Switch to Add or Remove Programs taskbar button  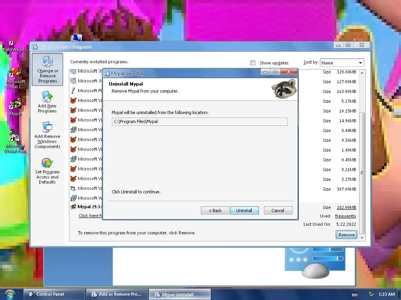click(x=117, y=294)
